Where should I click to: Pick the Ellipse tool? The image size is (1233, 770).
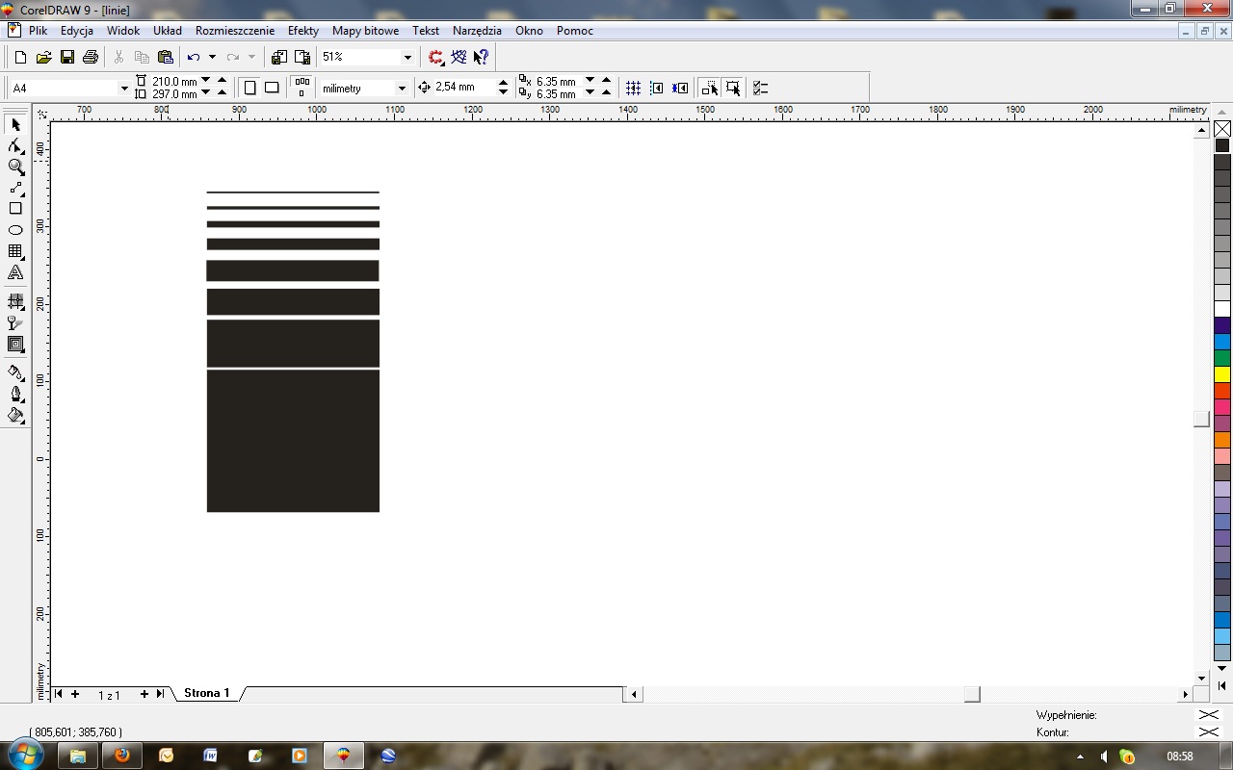coord(15,230)
